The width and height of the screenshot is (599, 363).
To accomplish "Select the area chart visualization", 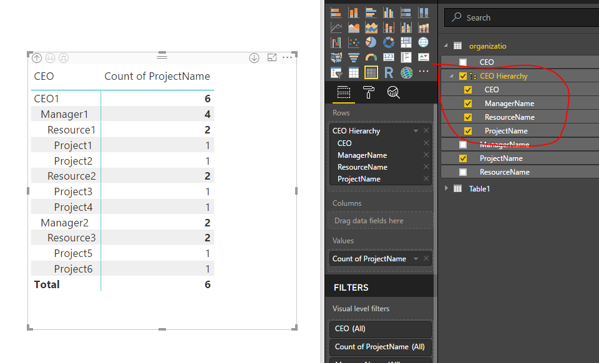I will point(353,27).
